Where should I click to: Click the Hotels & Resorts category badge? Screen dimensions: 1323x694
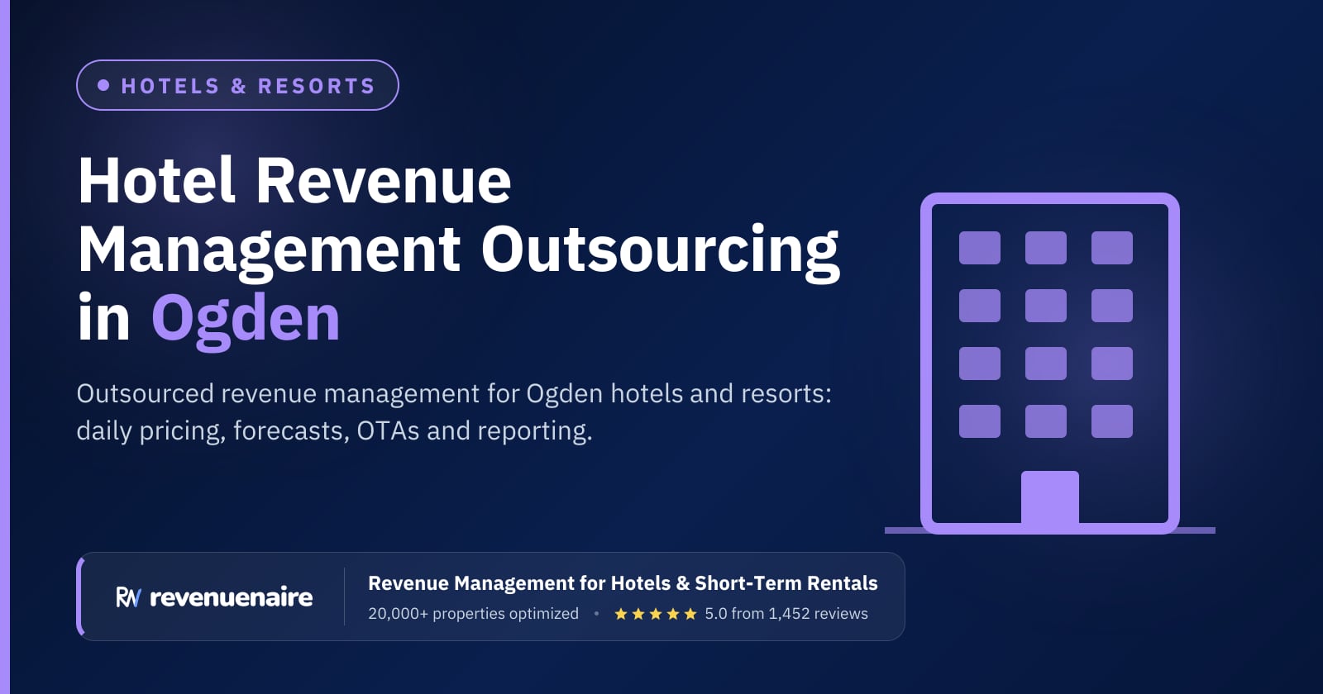[x=237, y=85]
